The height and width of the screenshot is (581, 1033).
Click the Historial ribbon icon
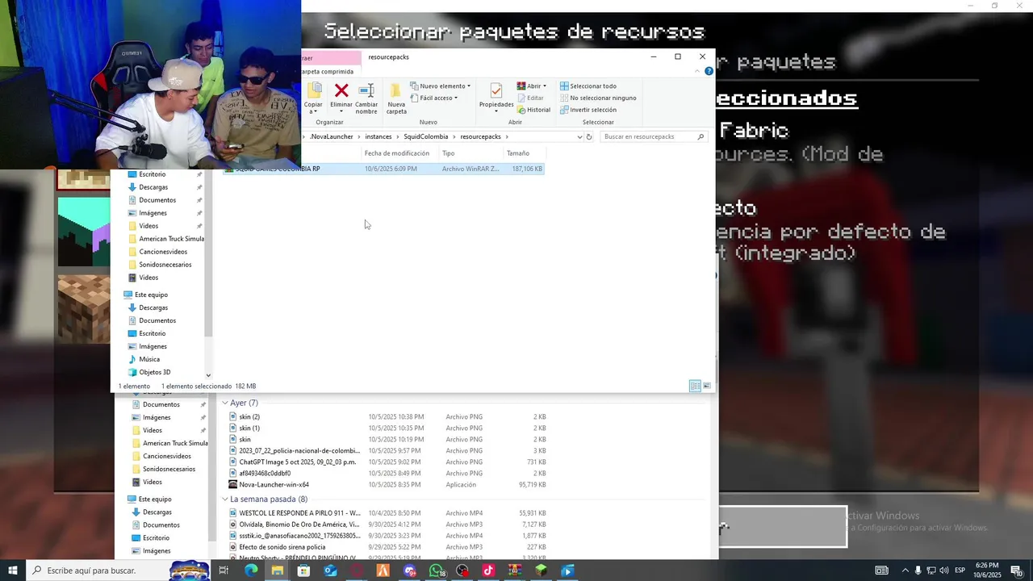(533, 110)
